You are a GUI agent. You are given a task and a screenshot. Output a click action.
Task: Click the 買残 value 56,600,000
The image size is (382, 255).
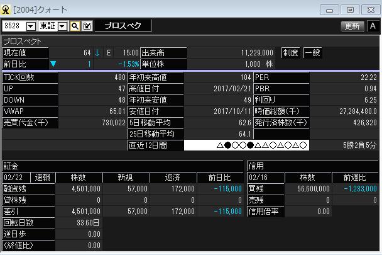[x=314, y=189]
